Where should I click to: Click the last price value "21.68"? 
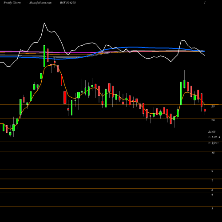(x=212, y=131)
